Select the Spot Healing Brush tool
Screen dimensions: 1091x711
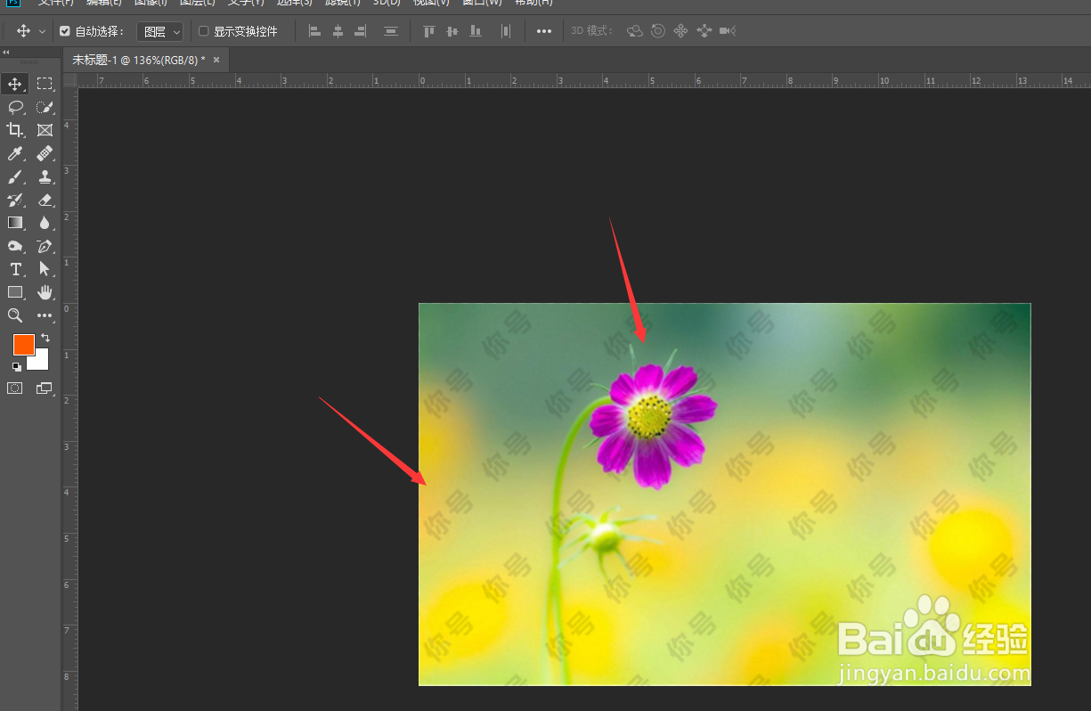click(x=45, y=153)
